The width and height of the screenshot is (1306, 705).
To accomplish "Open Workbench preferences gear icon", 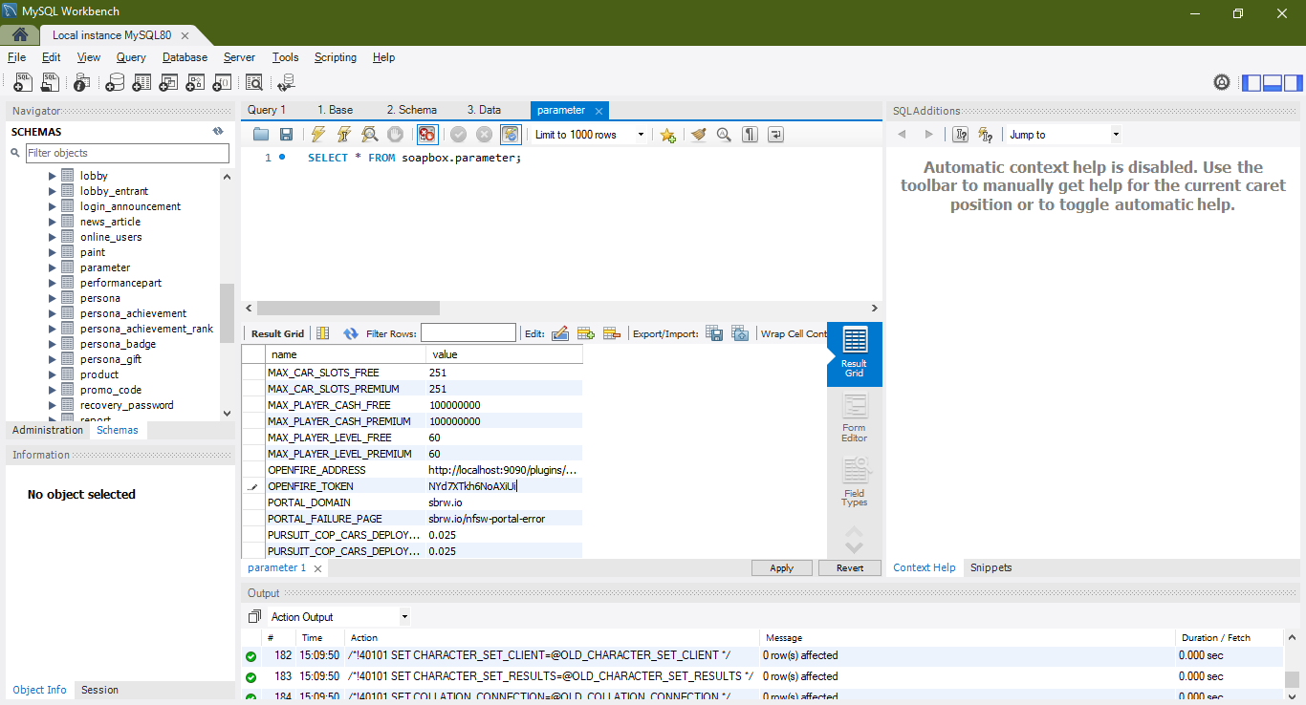I will pyautogui.click(x=1221, y=83).
